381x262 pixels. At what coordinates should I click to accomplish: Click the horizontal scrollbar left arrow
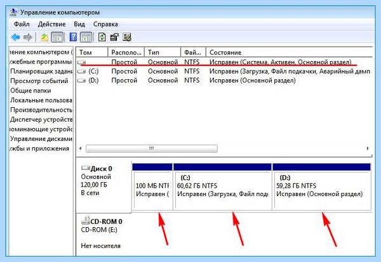coord(81,148)
